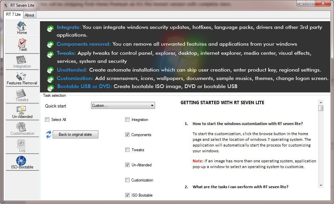Click the "Task selection" group label
Viewport: 334px width, 204px height.
tap(54, 95)
